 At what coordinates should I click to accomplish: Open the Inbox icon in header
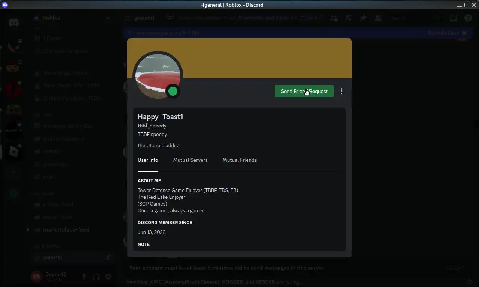(x=453, y=18)
